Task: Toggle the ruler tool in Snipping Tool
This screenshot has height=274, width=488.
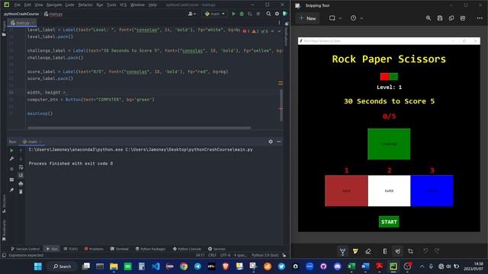Action: pos(384,251)
